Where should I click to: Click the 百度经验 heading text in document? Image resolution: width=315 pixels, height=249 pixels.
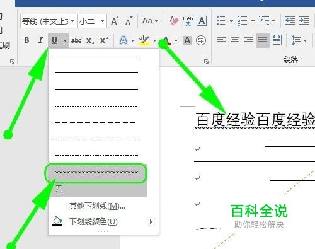point(255,120)
